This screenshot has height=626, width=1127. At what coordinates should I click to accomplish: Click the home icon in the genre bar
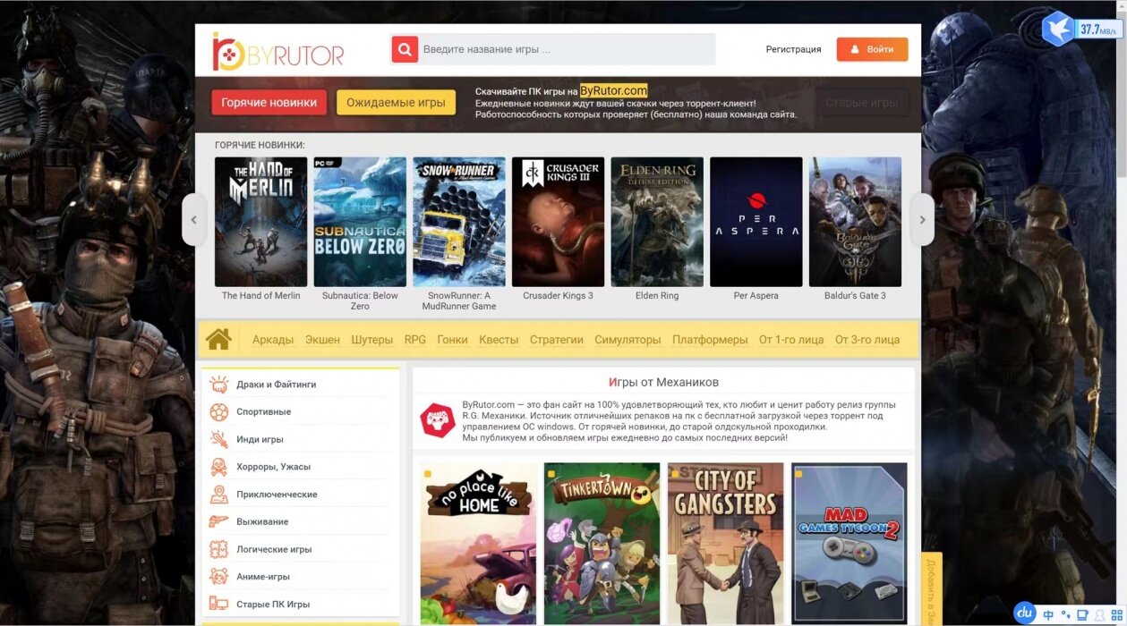(218, 340)
